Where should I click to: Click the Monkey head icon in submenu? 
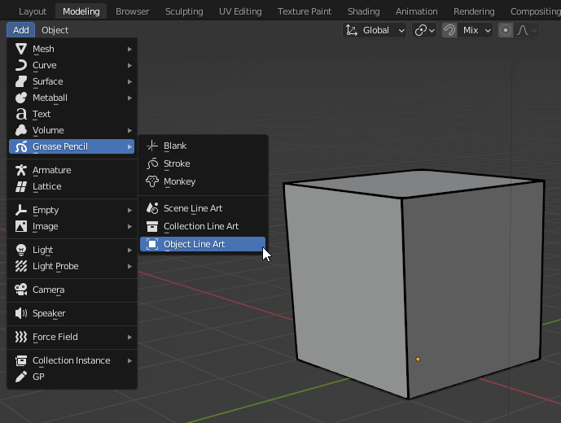(x=152, y=181)
